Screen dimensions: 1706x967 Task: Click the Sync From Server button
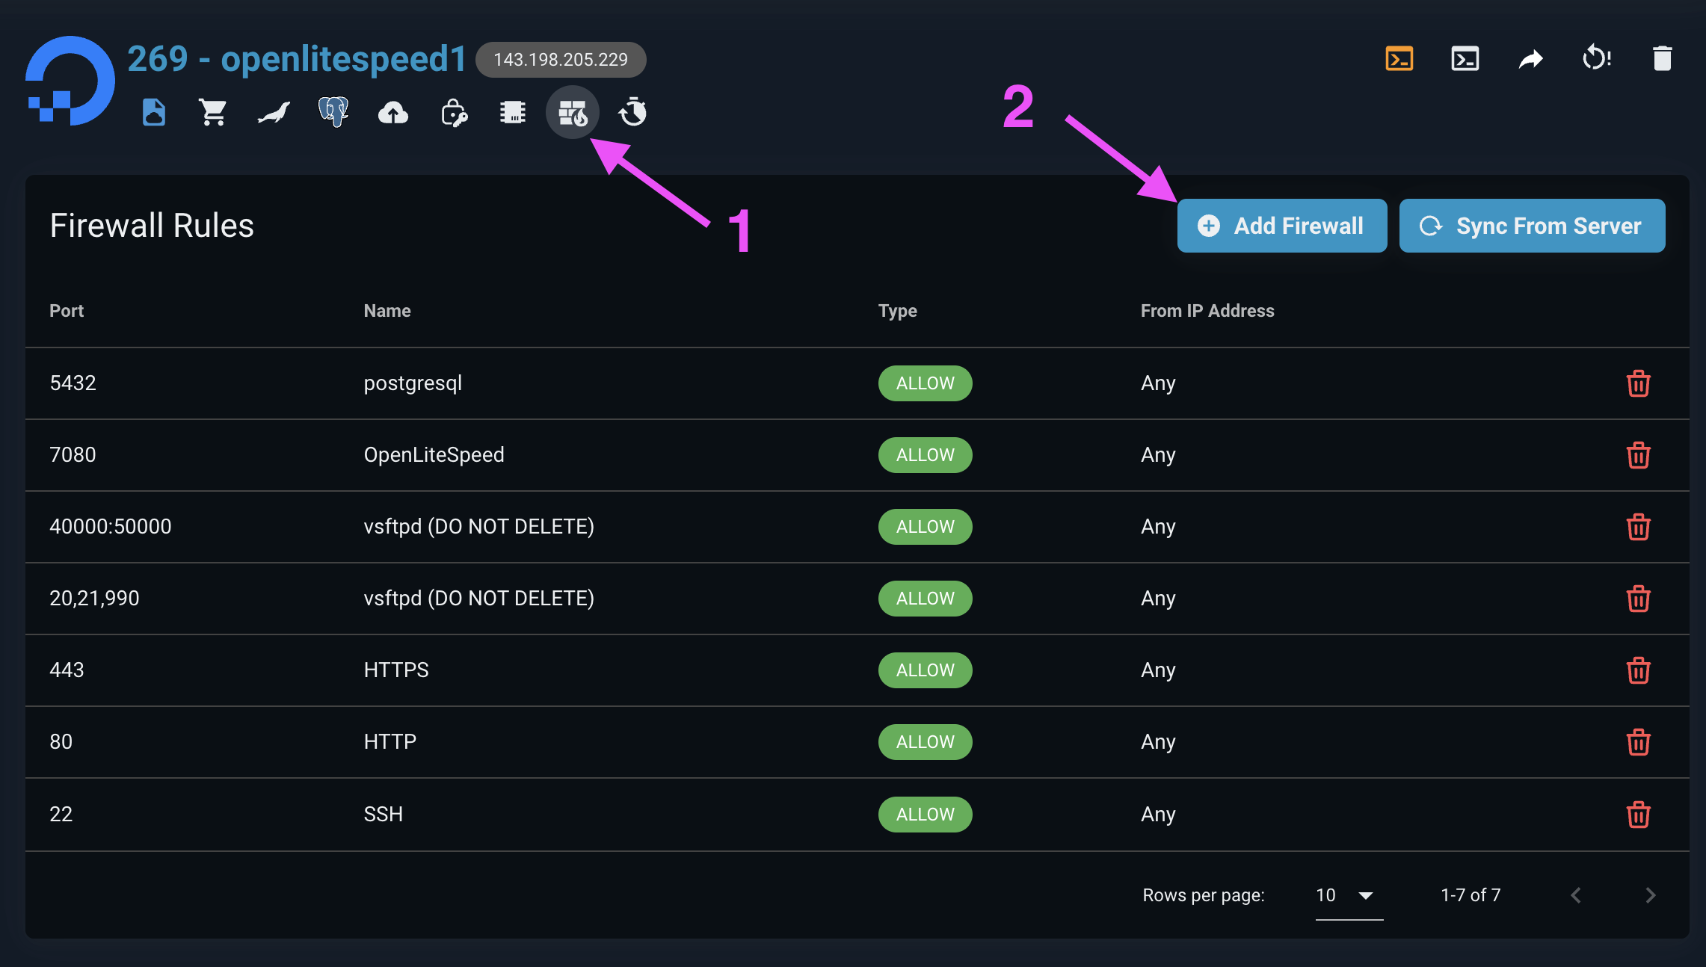pyautogui.click(x=1531, y=226)
